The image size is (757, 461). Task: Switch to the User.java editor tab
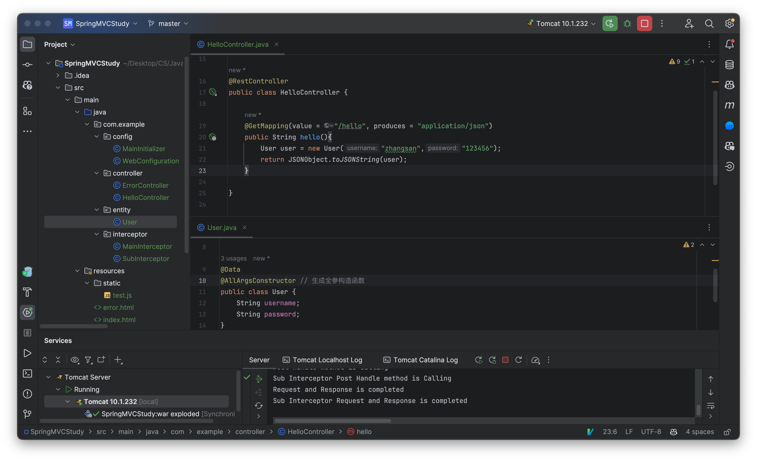pyautogui.click(x=221, y=227)
